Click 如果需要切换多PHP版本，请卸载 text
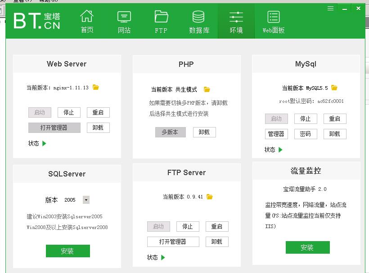This screenshot has width=369, height=273. tap(188, 103)
